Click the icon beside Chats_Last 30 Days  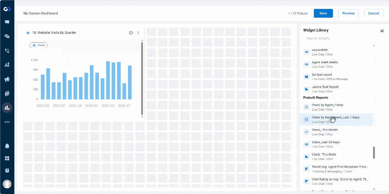coord(307,144)
